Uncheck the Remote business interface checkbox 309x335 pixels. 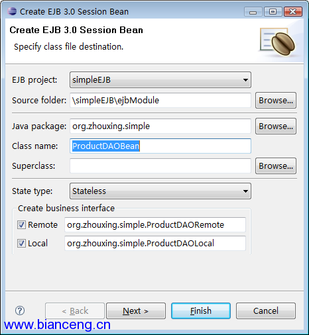[21, 225]
